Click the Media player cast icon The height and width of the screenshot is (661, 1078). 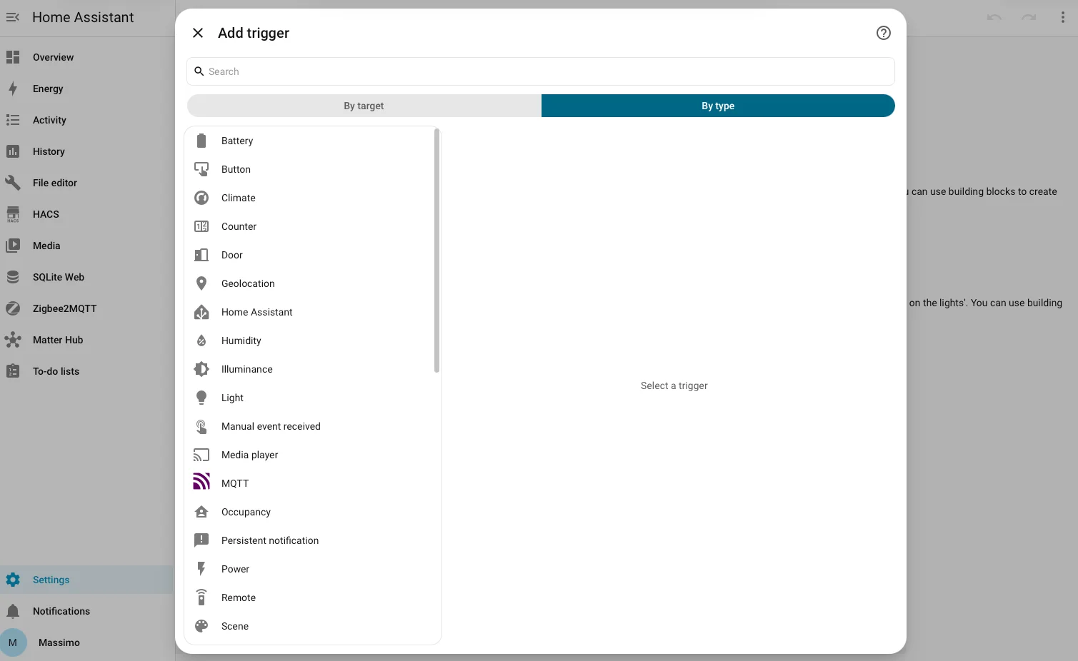pyautogui.click(x=201, y=455)
